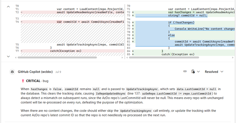Viewport: 236px width, 123px height.
Task: Click the added line 'string? commitId = null;'
Action: 188,15
